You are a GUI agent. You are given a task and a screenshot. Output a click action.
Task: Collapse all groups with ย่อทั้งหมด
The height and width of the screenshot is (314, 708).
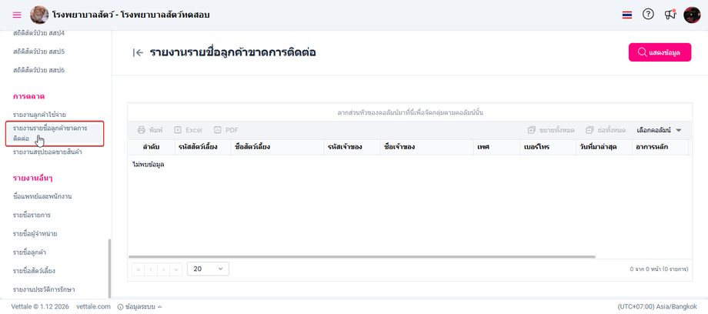click(606, 130)
